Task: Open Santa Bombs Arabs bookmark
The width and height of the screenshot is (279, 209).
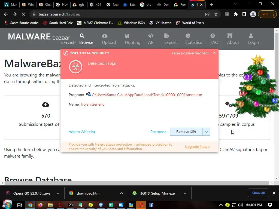Action: point(21,23)
